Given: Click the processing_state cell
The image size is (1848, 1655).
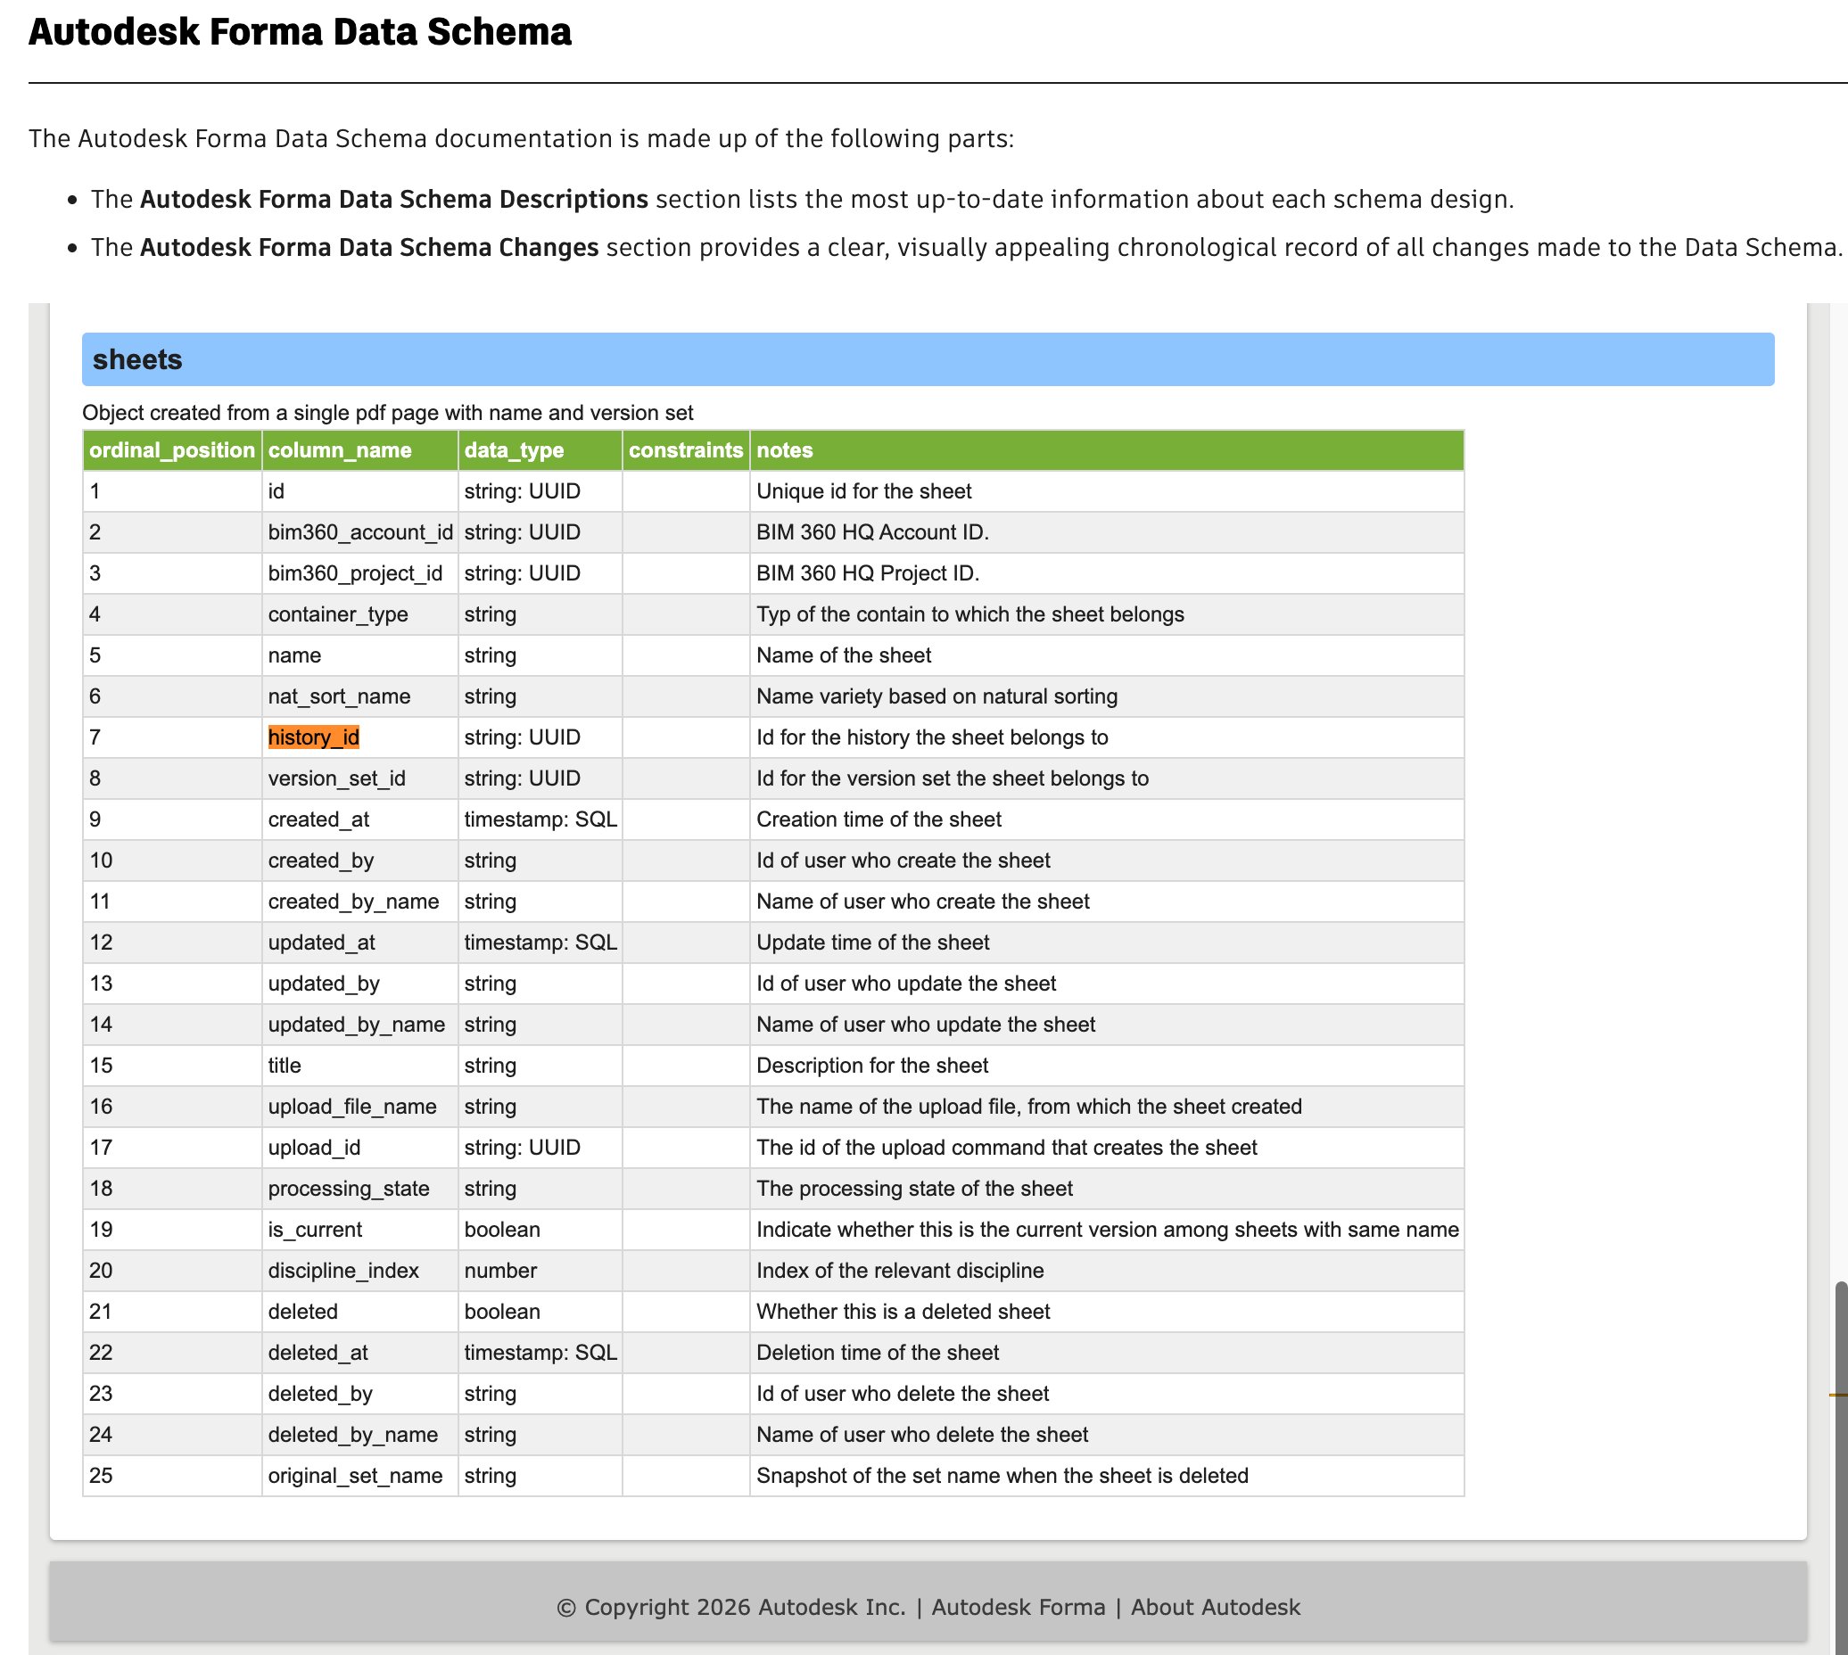Looking at the screenshot, I should (x=360, y=1189).
